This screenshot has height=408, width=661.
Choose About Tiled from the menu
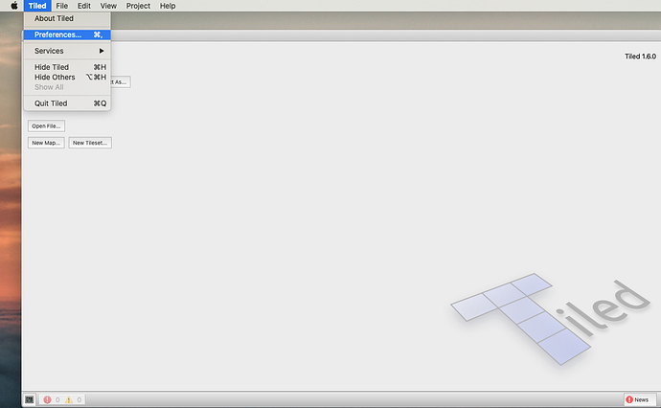pos(67,18)
